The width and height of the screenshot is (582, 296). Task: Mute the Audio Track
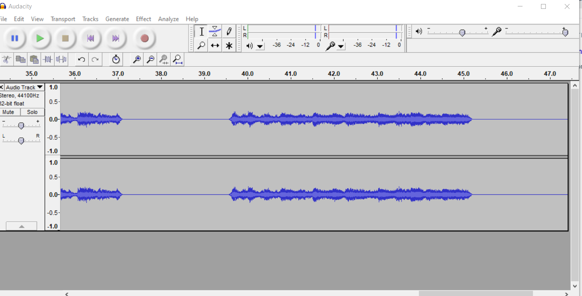8,112
